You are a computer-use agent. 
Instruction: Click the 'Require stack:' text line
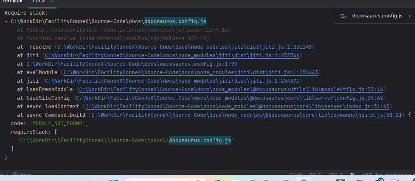26,13
